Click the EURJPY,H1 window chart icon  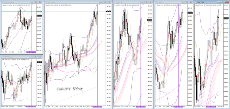pos(156,2)
